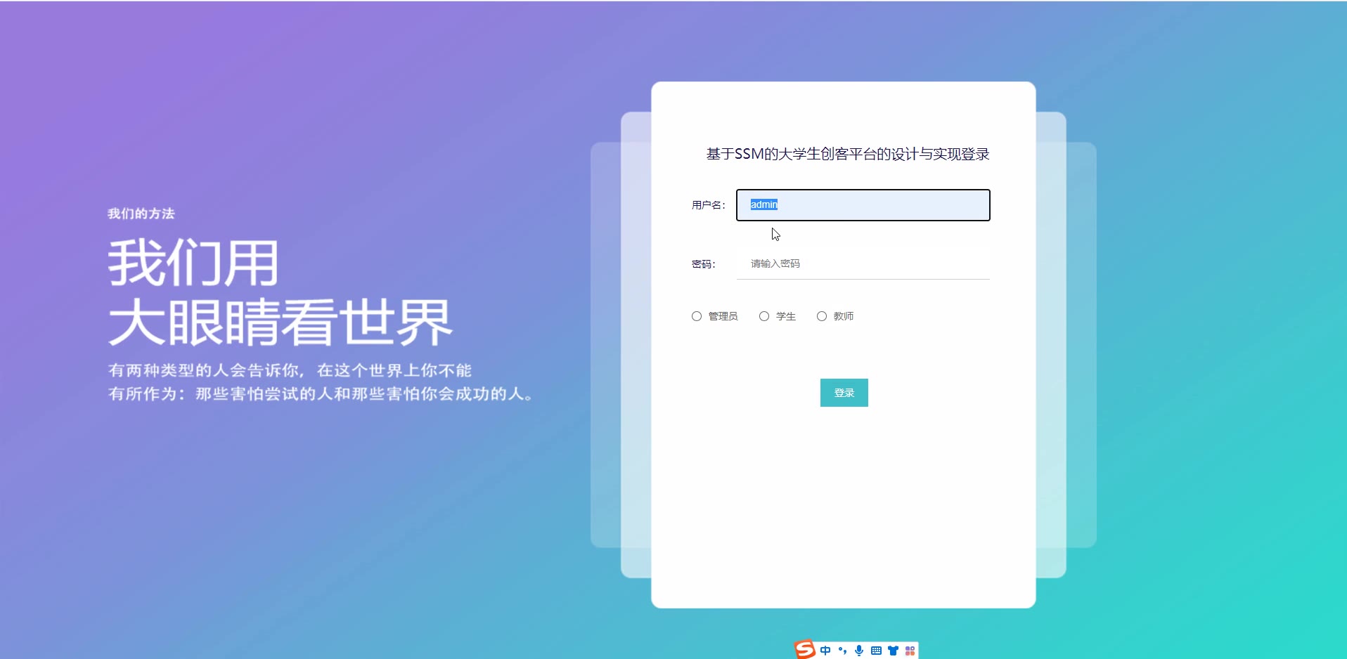
Task: Click the 教师 label text
Action: pyautogui.click(x=844, y=316)
